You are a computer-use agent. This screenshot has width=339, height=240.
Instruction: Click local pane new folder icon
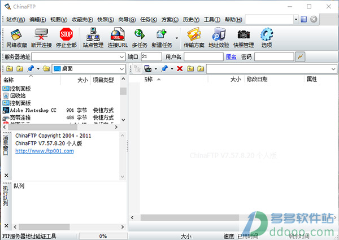pyautogui.click(x=20, y=69)
